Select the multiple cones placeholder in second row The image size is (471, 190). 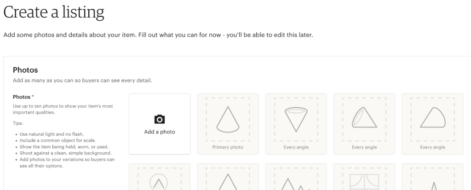pos(296,177)
